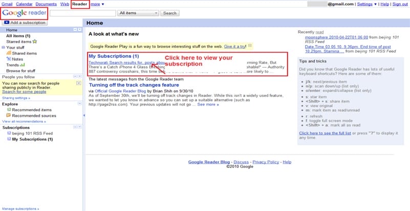Dismiss the people search notice in sidebar
This screenshot has width=410, height=211.
[78, 82]
